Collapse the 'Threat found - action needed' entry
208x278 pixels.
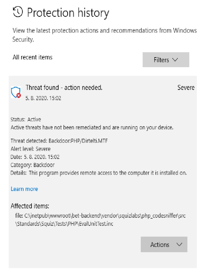(x=64, y=88)
